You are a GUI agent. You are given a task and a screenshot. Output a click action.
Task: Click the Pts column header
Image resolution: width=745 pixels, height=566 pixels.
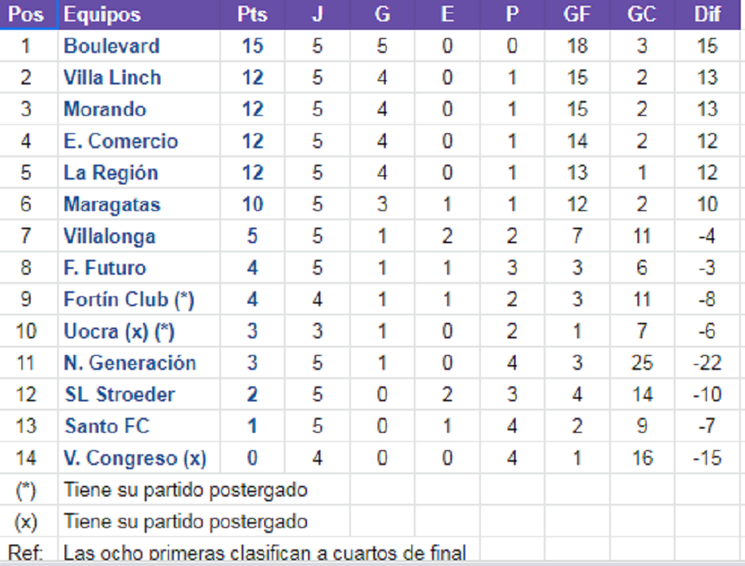(x=252, y=15)
